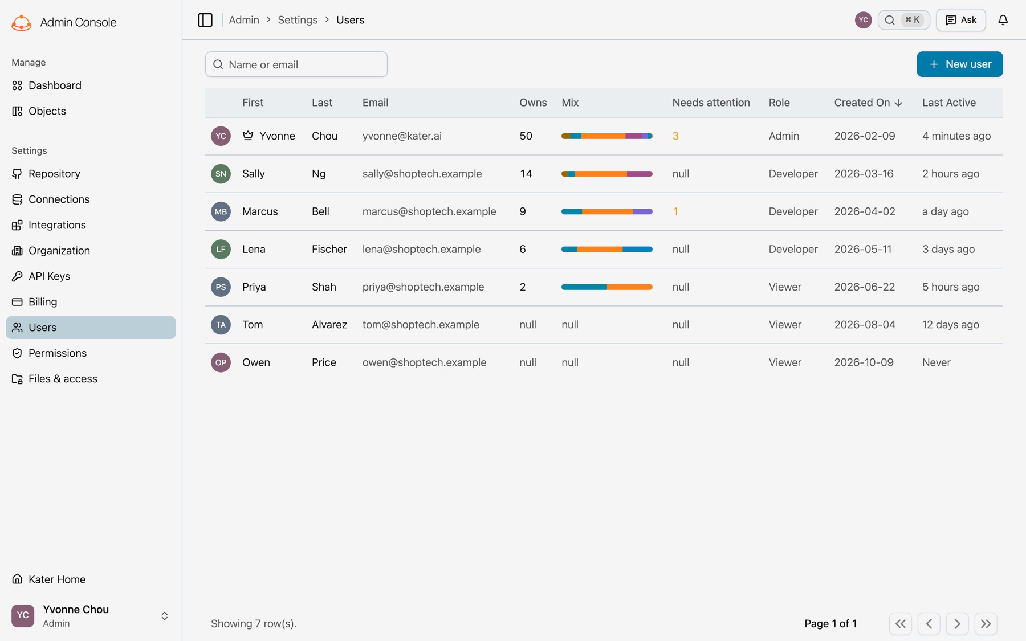Open Dashboard in the sidebar

coord(91,85)
